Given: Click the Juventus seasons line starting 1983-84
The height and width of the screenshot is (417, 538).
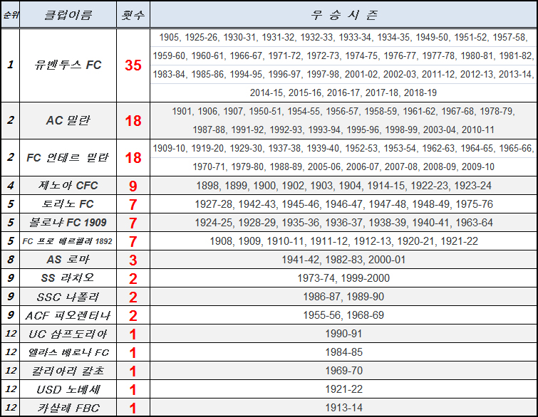Looking at the screenshot, I should coord(343,74).
